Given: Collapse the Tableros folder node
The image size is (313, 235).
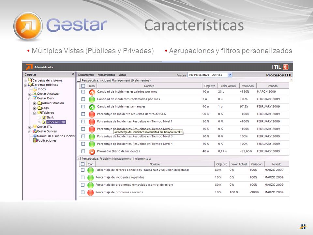Looking at the screenshot, I should 35,113.
